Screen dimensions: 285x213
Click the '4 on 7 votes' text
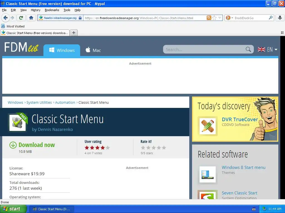tap(93, 153)
